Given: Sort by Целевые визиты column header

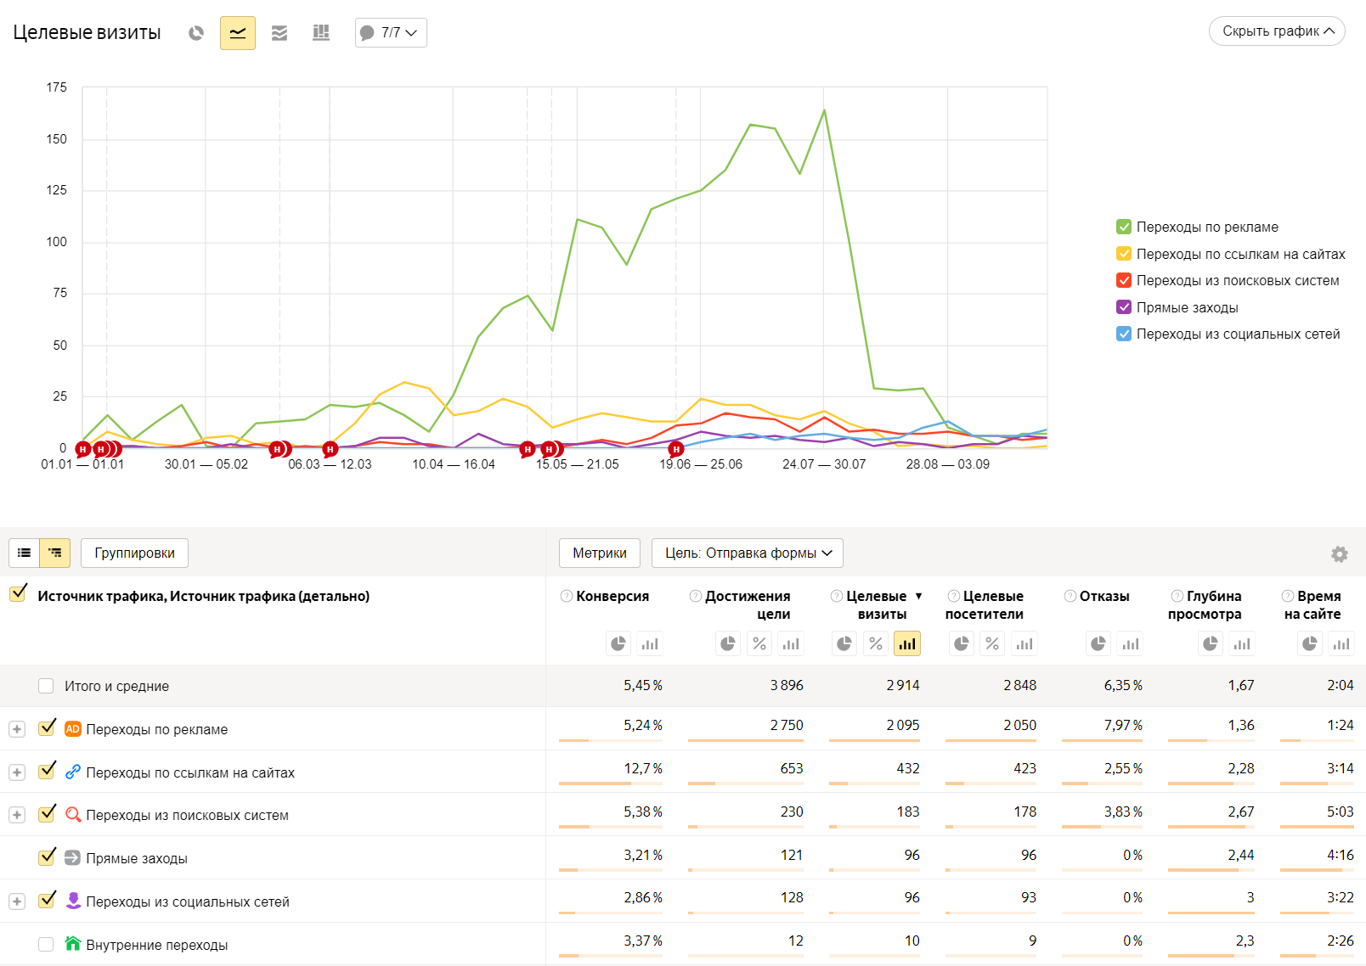Looking at the screenshot, I should (881, 604).
